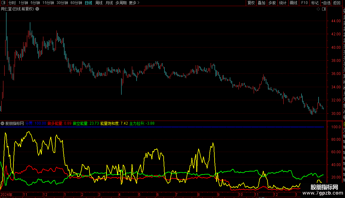Select the 分时 intraday tab
345x198 pixels.
pos(12,3)
